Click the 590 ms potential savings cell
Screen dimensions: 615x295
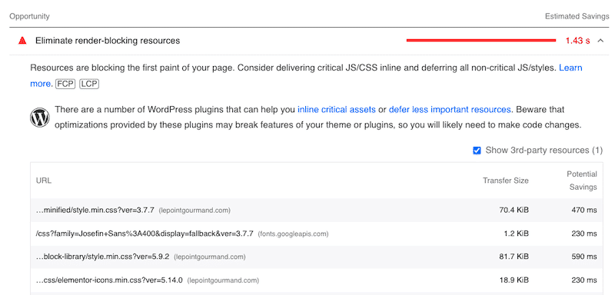[584, 257]
